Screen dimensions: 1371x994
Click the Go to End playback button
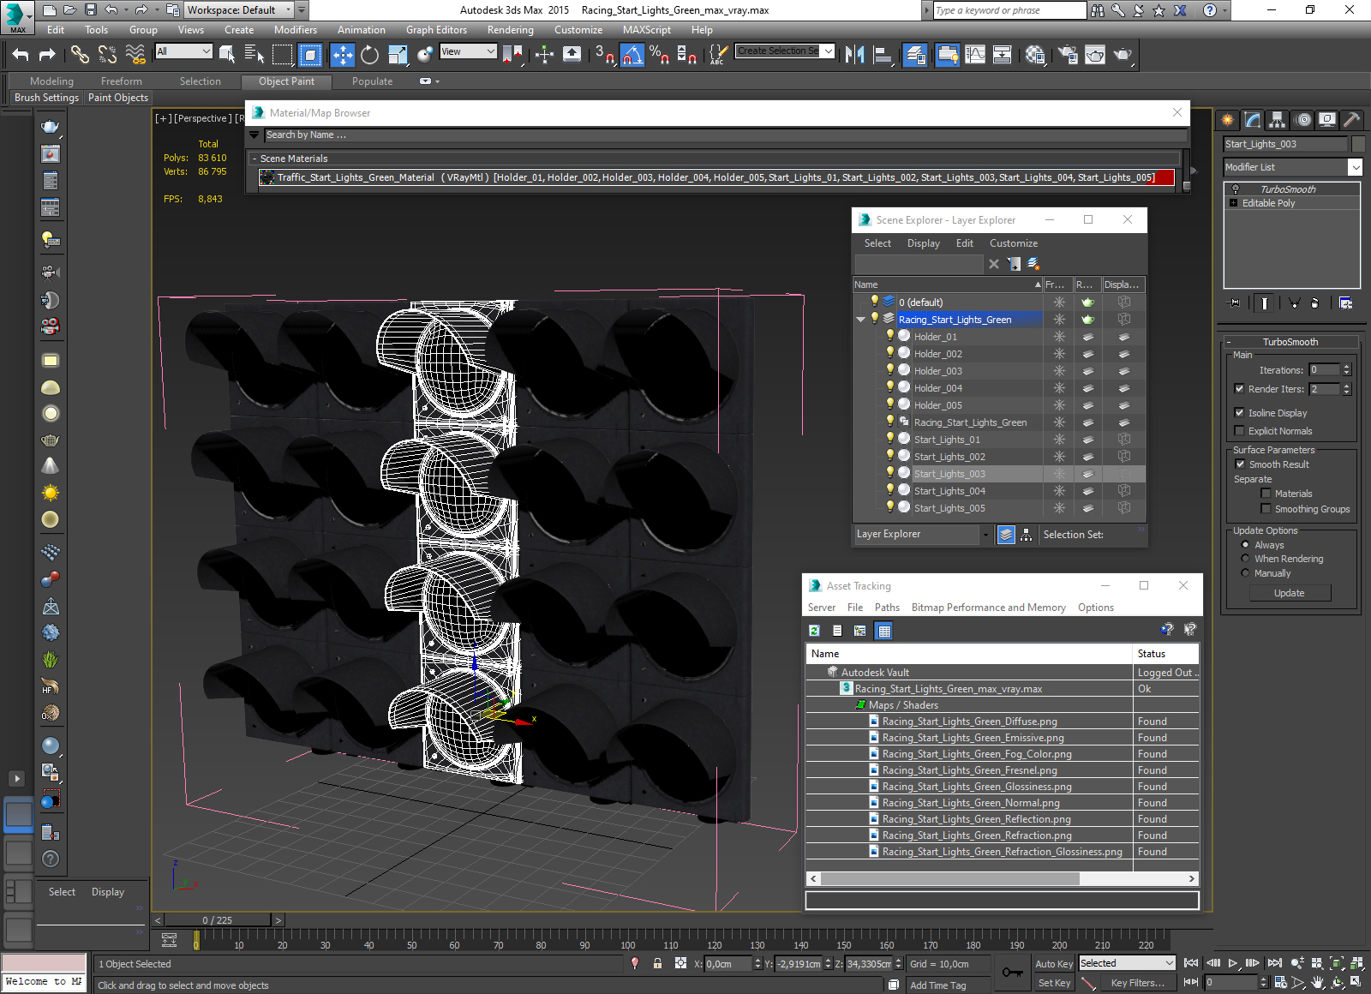(x=1275, y=963)
